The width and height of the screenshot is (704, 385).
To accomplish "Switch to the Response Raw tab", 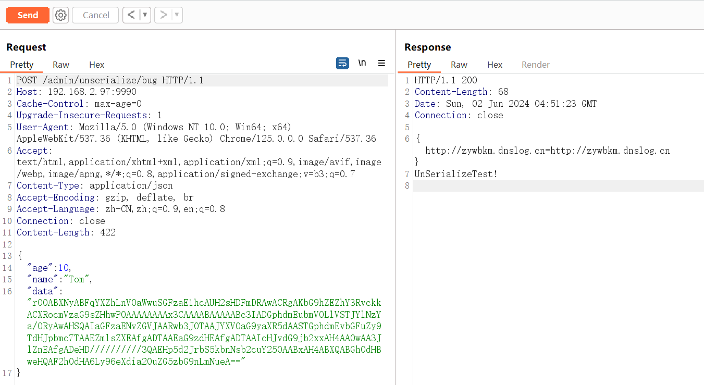I will point(459,65).
